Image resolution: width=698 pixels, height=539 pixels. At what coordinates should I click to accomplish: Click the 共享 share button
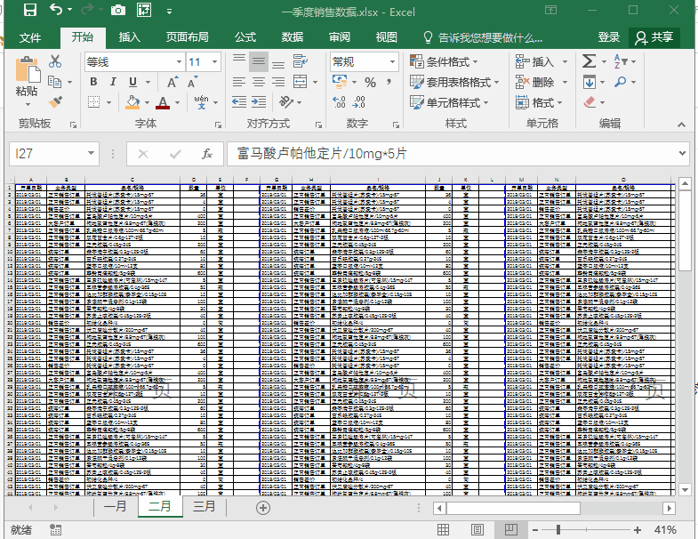click(654, 37)
